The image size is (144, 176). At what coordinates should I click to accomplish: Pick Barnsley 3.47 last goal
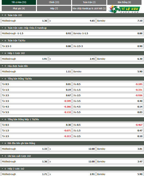(x=120, y=161)
